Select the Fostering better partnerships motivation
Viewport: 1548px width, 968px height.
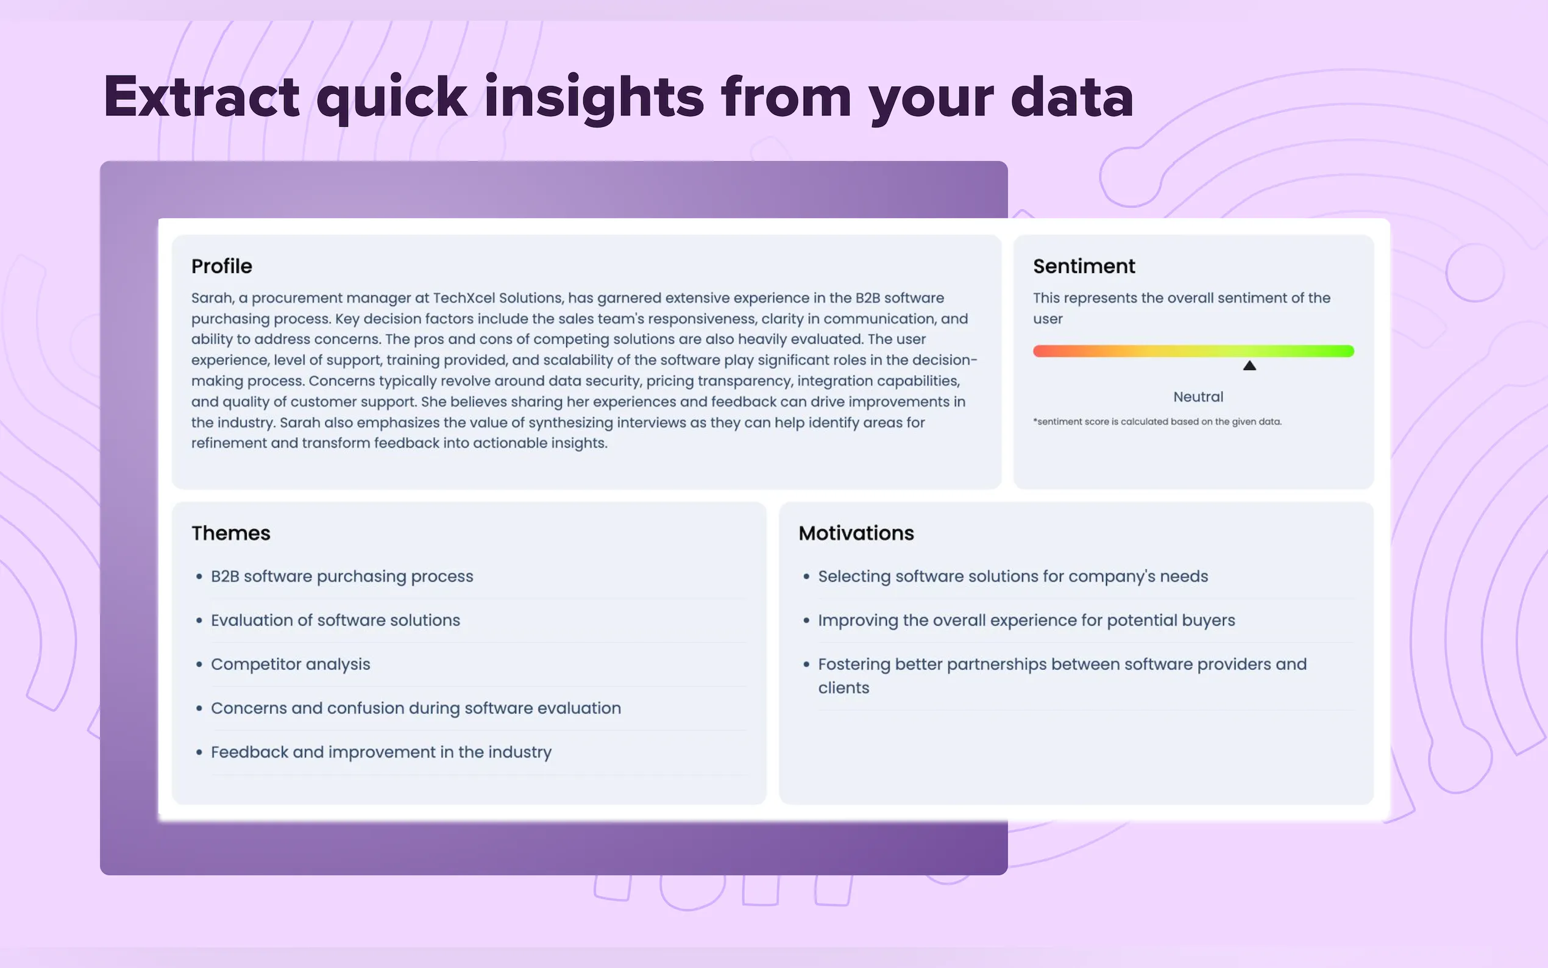[x=1062, y=675]
